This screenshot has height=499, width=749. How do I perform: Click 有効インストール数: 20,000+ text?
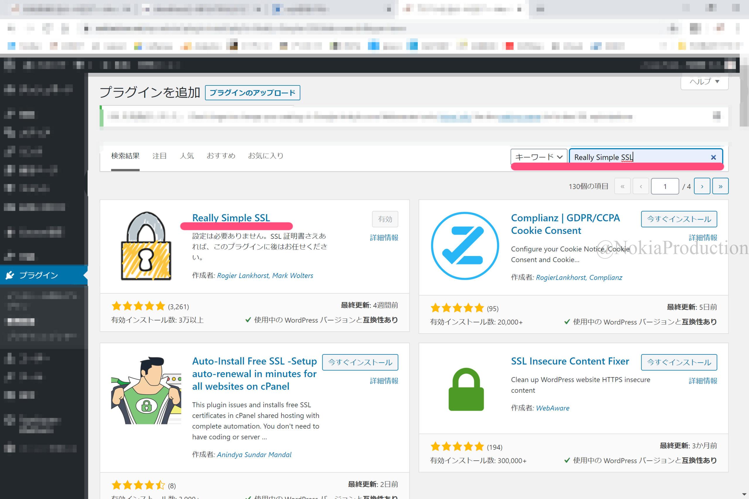tap(476, 322)
